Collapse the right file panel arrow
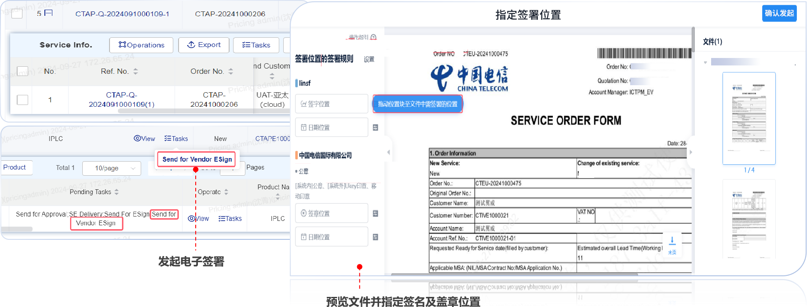Screen dimensions: 807x307 pyautogui.click(x=690, y=152)
